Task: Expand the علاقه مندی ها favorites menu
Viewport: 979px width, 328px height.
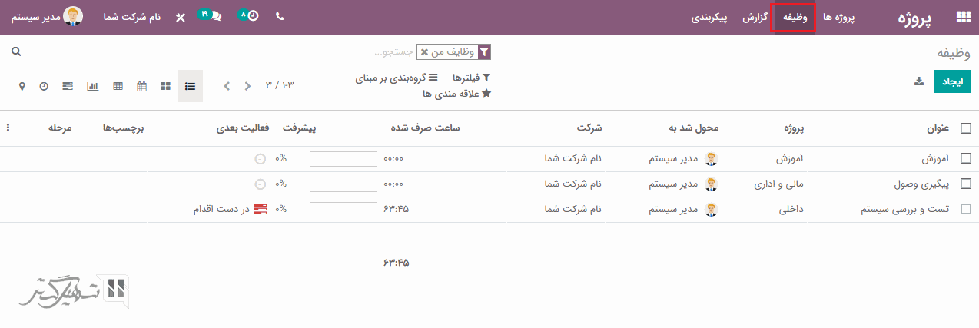Action: [456, 94]
